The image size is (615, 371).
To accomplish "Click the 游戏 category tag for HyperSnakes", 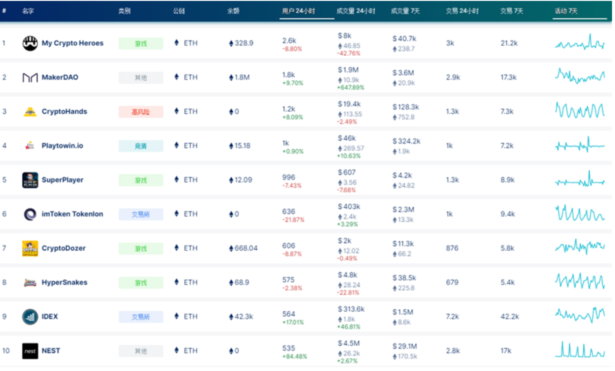I will click(x=141, y=283).
